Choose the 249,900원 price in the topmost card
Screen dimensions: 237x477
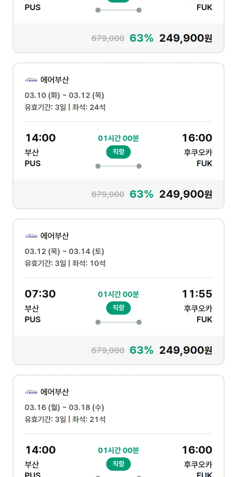[x=185, y=38]
